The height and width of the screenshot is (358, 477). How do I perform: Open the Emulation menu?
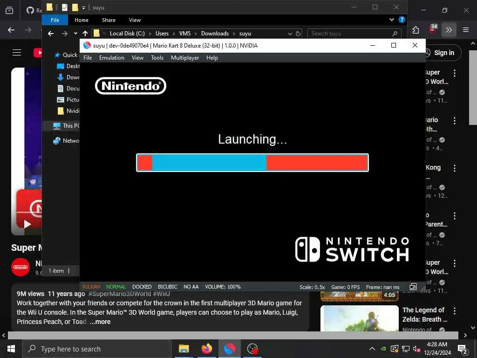(x=112, y=57)
